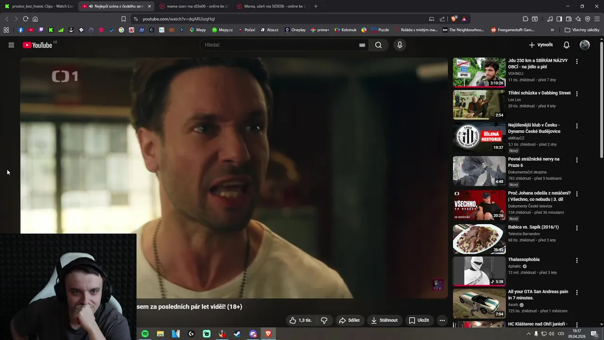Image resolution: width=604 pixels, height=340 pixels.
Task: Open the browser extensions puzzle icon
Action: (525, 19)
